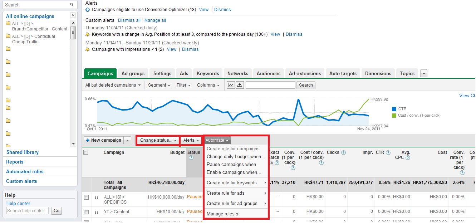Image resolution: width=476 pixels, height=224 pixels.
Task: Click the green Cost / conv. legend swatch
Action: 394,116
